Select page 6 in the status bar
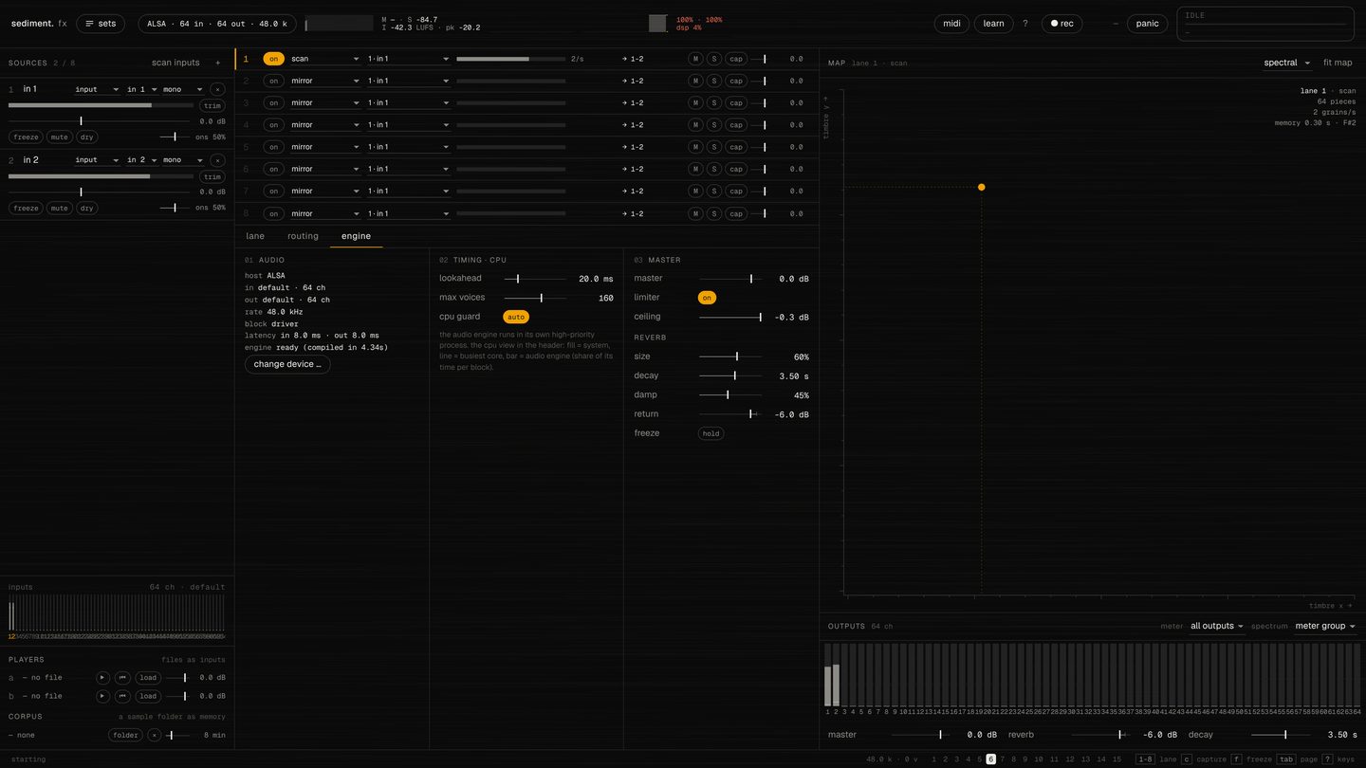 [991, 759]
